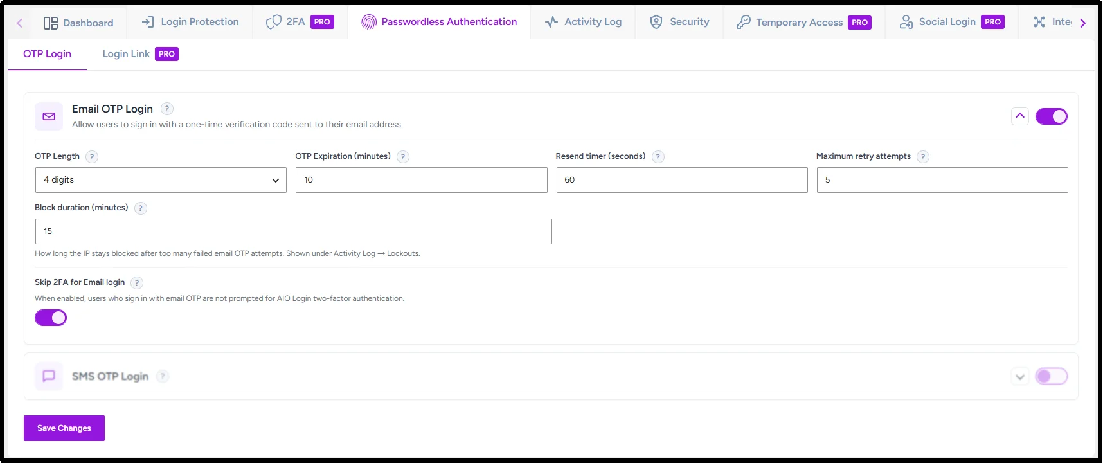The image size is (1103, 463).
Task: Click the Maximum retry attempts field
Action: pyautogui.click(x=942, y=180)
